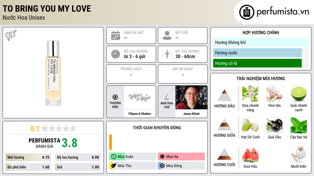Click the unisex gender symbol icon

[x=11, y=35]
